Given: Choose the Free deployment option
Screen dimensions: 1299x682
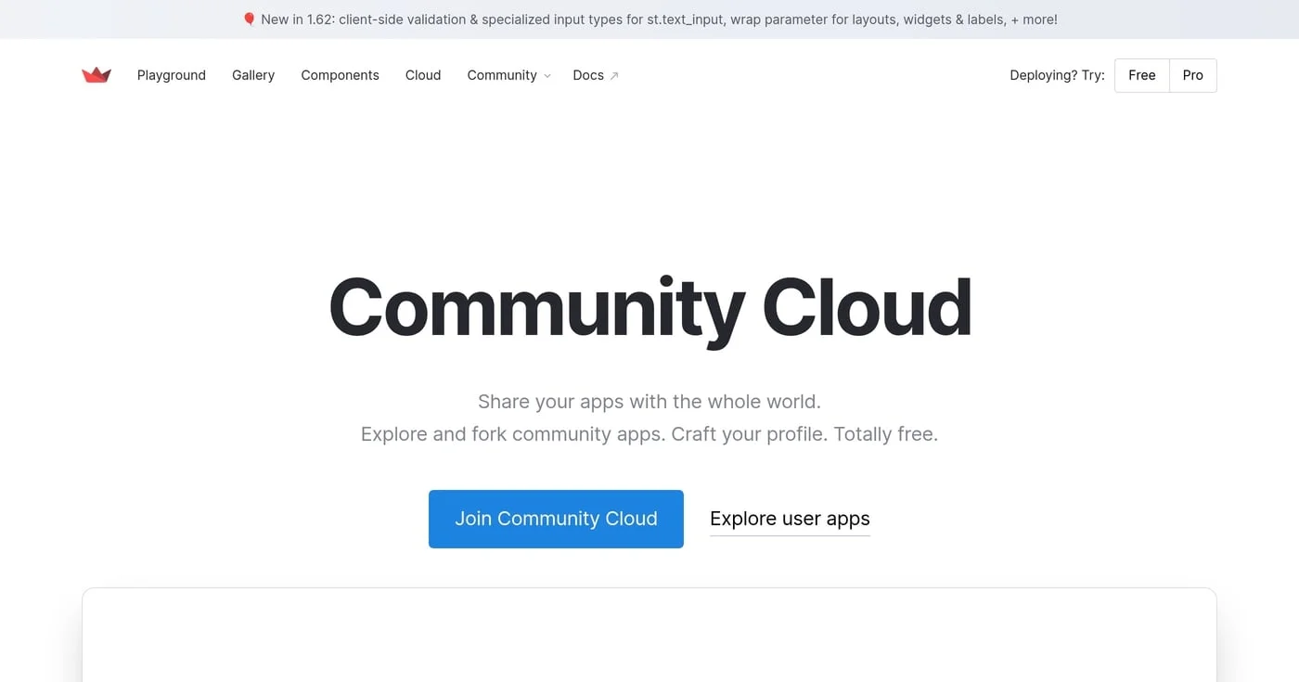Looking at the screenshot, I should point(1142,75).
